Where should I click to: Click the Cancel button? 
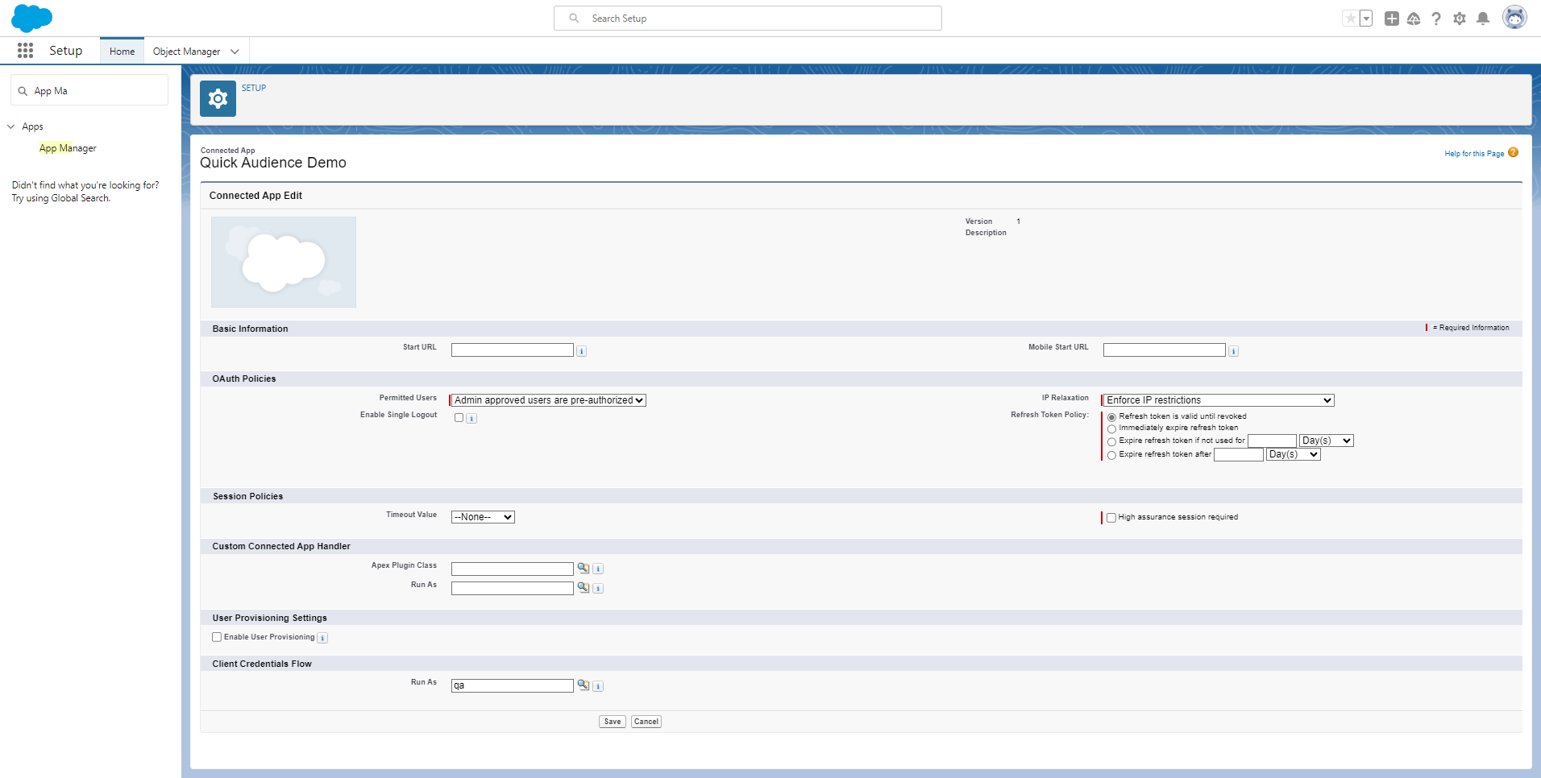[646, 722]
